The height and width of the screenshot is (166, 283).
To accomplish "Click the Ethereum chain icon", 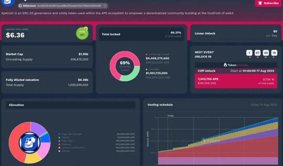I will click(20, 6).
